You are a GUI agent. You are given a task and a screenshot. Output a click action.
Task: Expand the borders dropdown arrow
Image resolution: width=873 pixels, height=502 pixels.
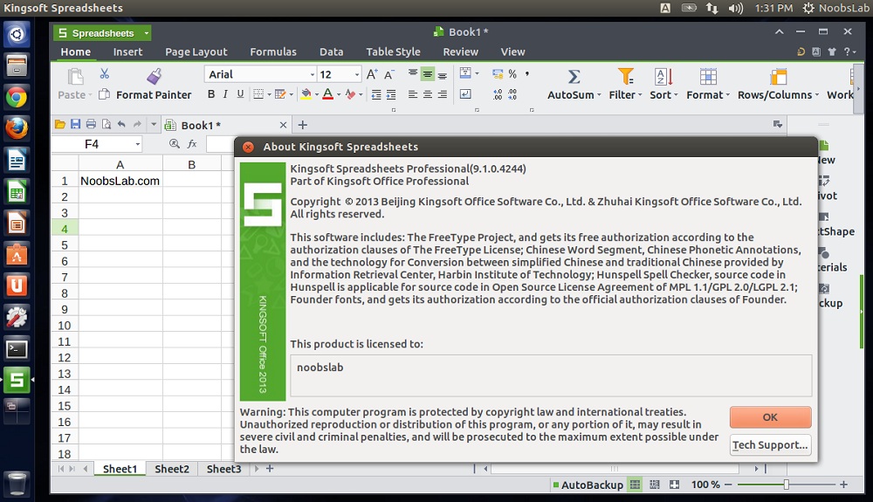[x=270, y=94]
